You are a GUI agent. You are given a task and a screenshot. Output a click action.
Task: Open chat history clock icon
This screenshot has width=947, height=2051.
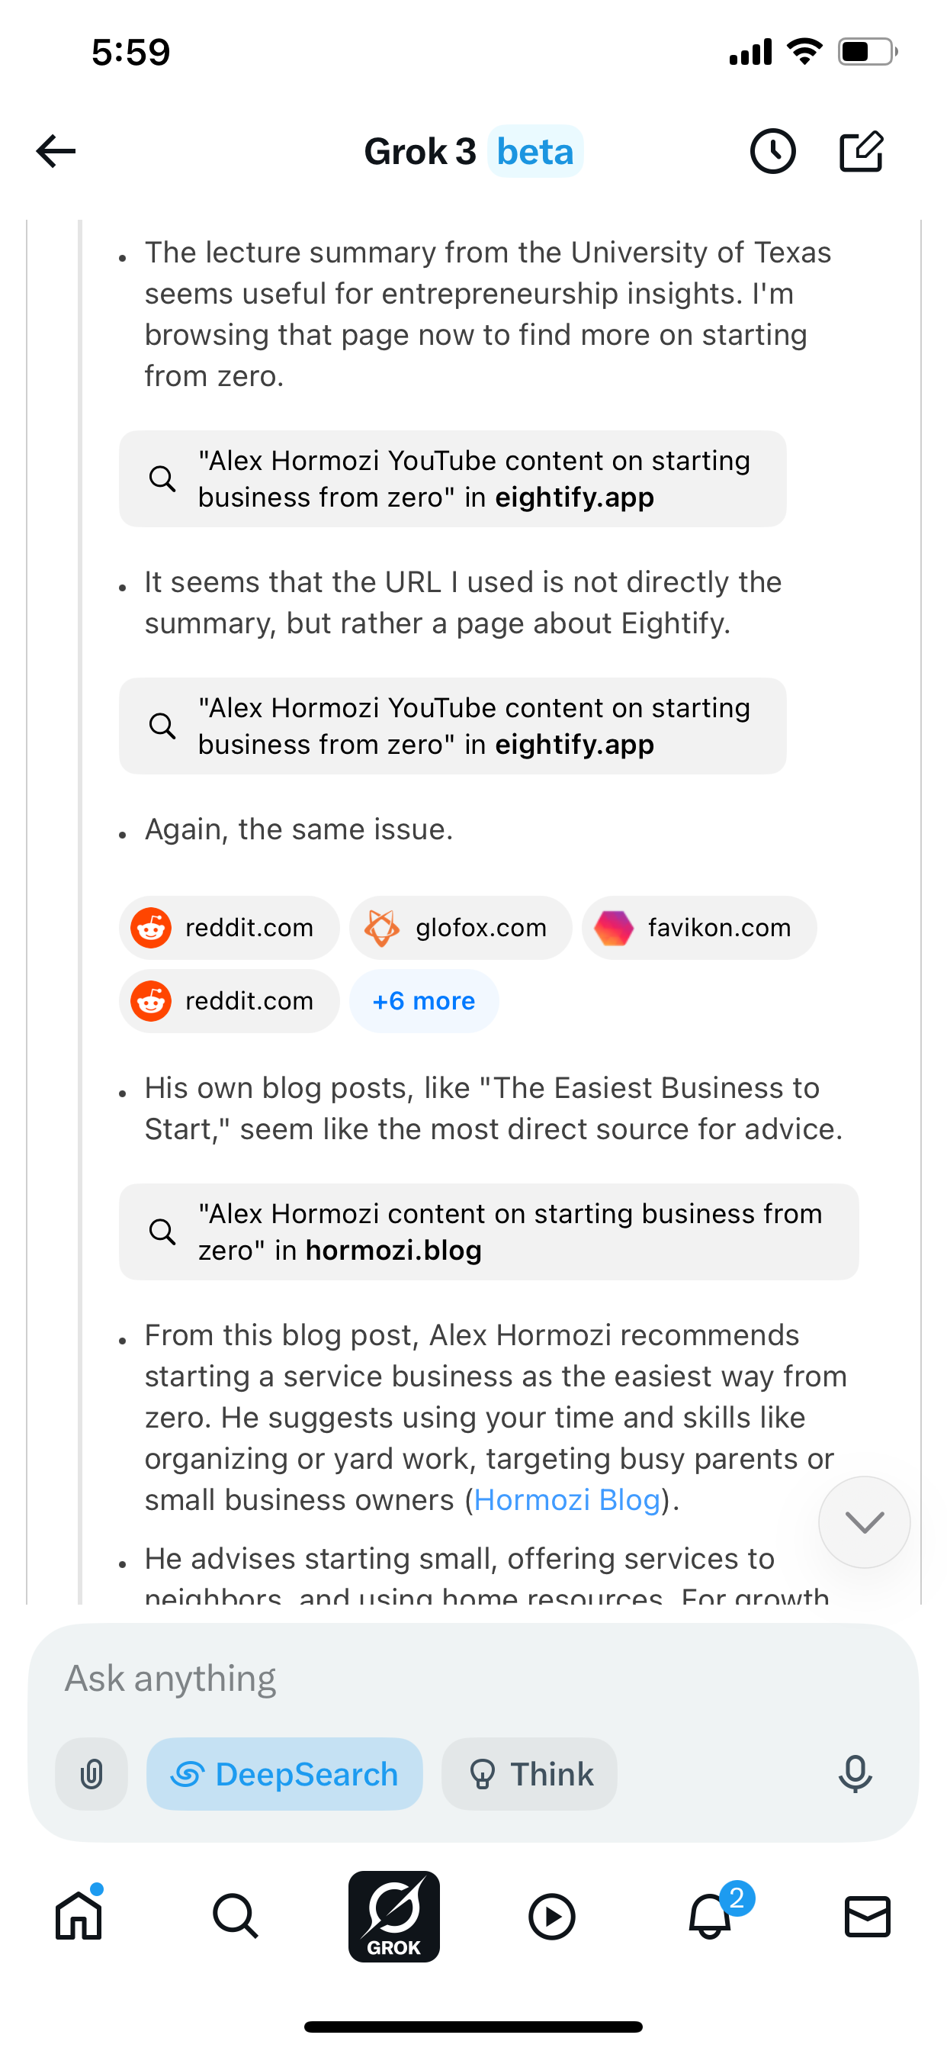point(772,151)
